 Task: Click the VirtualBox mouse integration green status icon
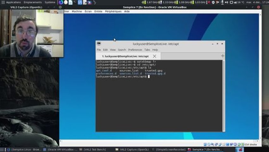tap(239, 145)
